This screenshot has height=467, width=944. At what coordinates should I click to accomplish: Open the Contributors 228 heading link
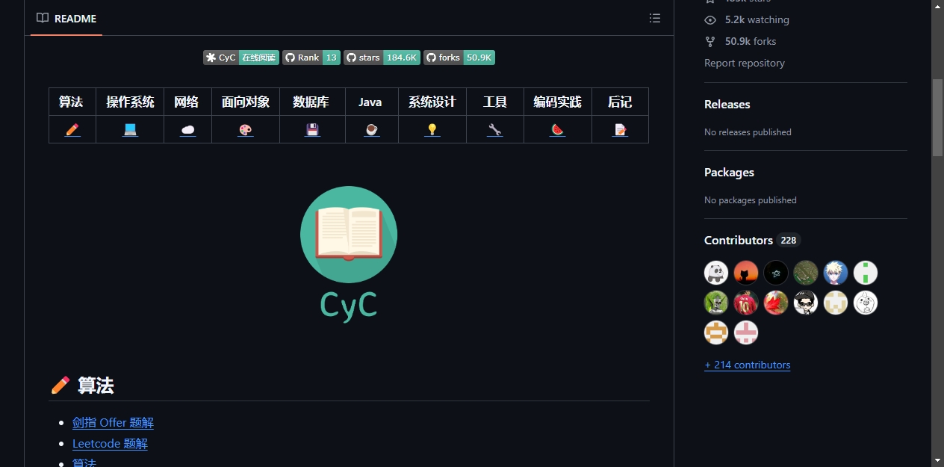tap(752, 240)
